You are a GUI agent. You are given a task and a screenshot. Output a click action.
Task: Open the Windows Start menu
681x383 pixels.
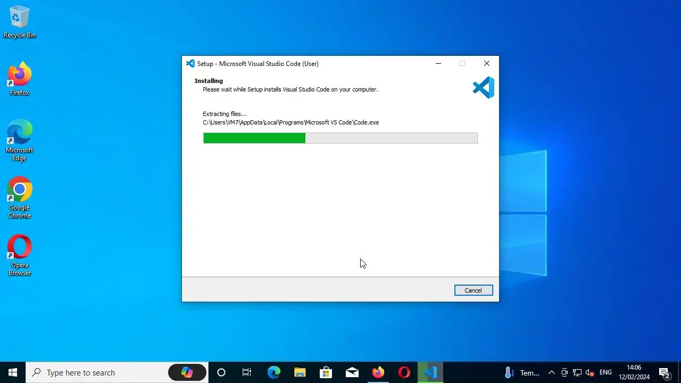tap(13, 372)
